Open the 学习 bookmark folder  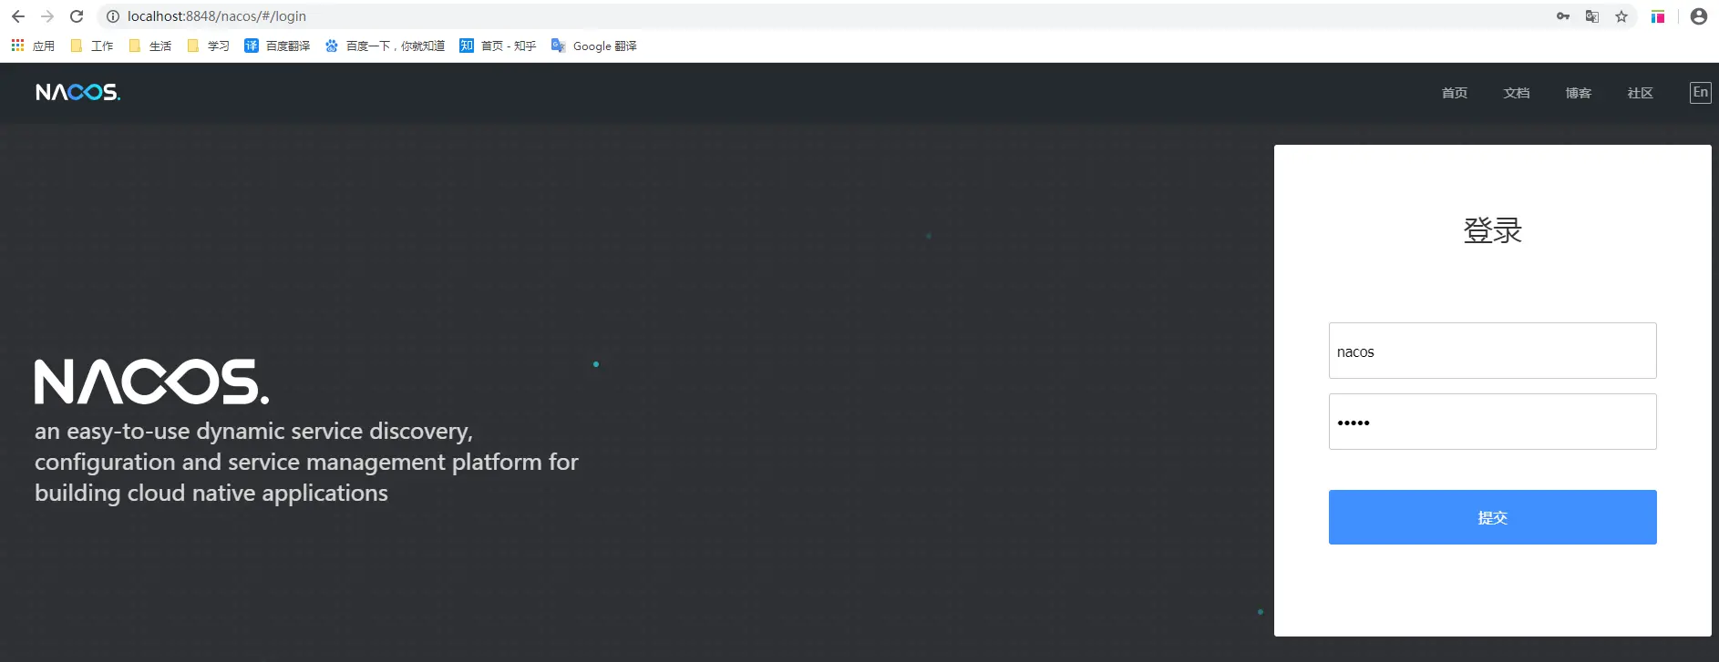208,46
